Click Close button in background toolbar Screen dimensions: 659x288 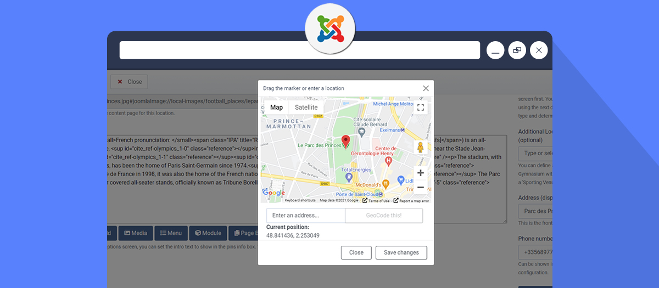coord(129,82)
